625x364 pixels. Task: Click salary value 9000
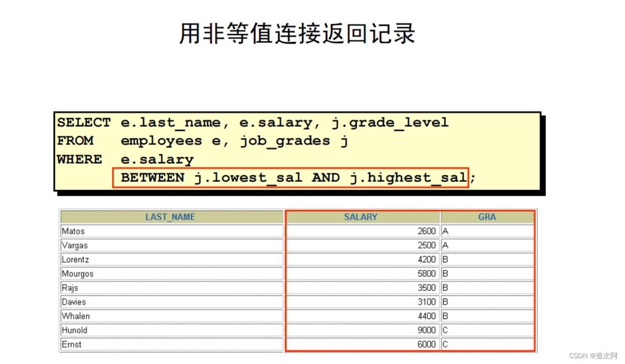(427, 330)
